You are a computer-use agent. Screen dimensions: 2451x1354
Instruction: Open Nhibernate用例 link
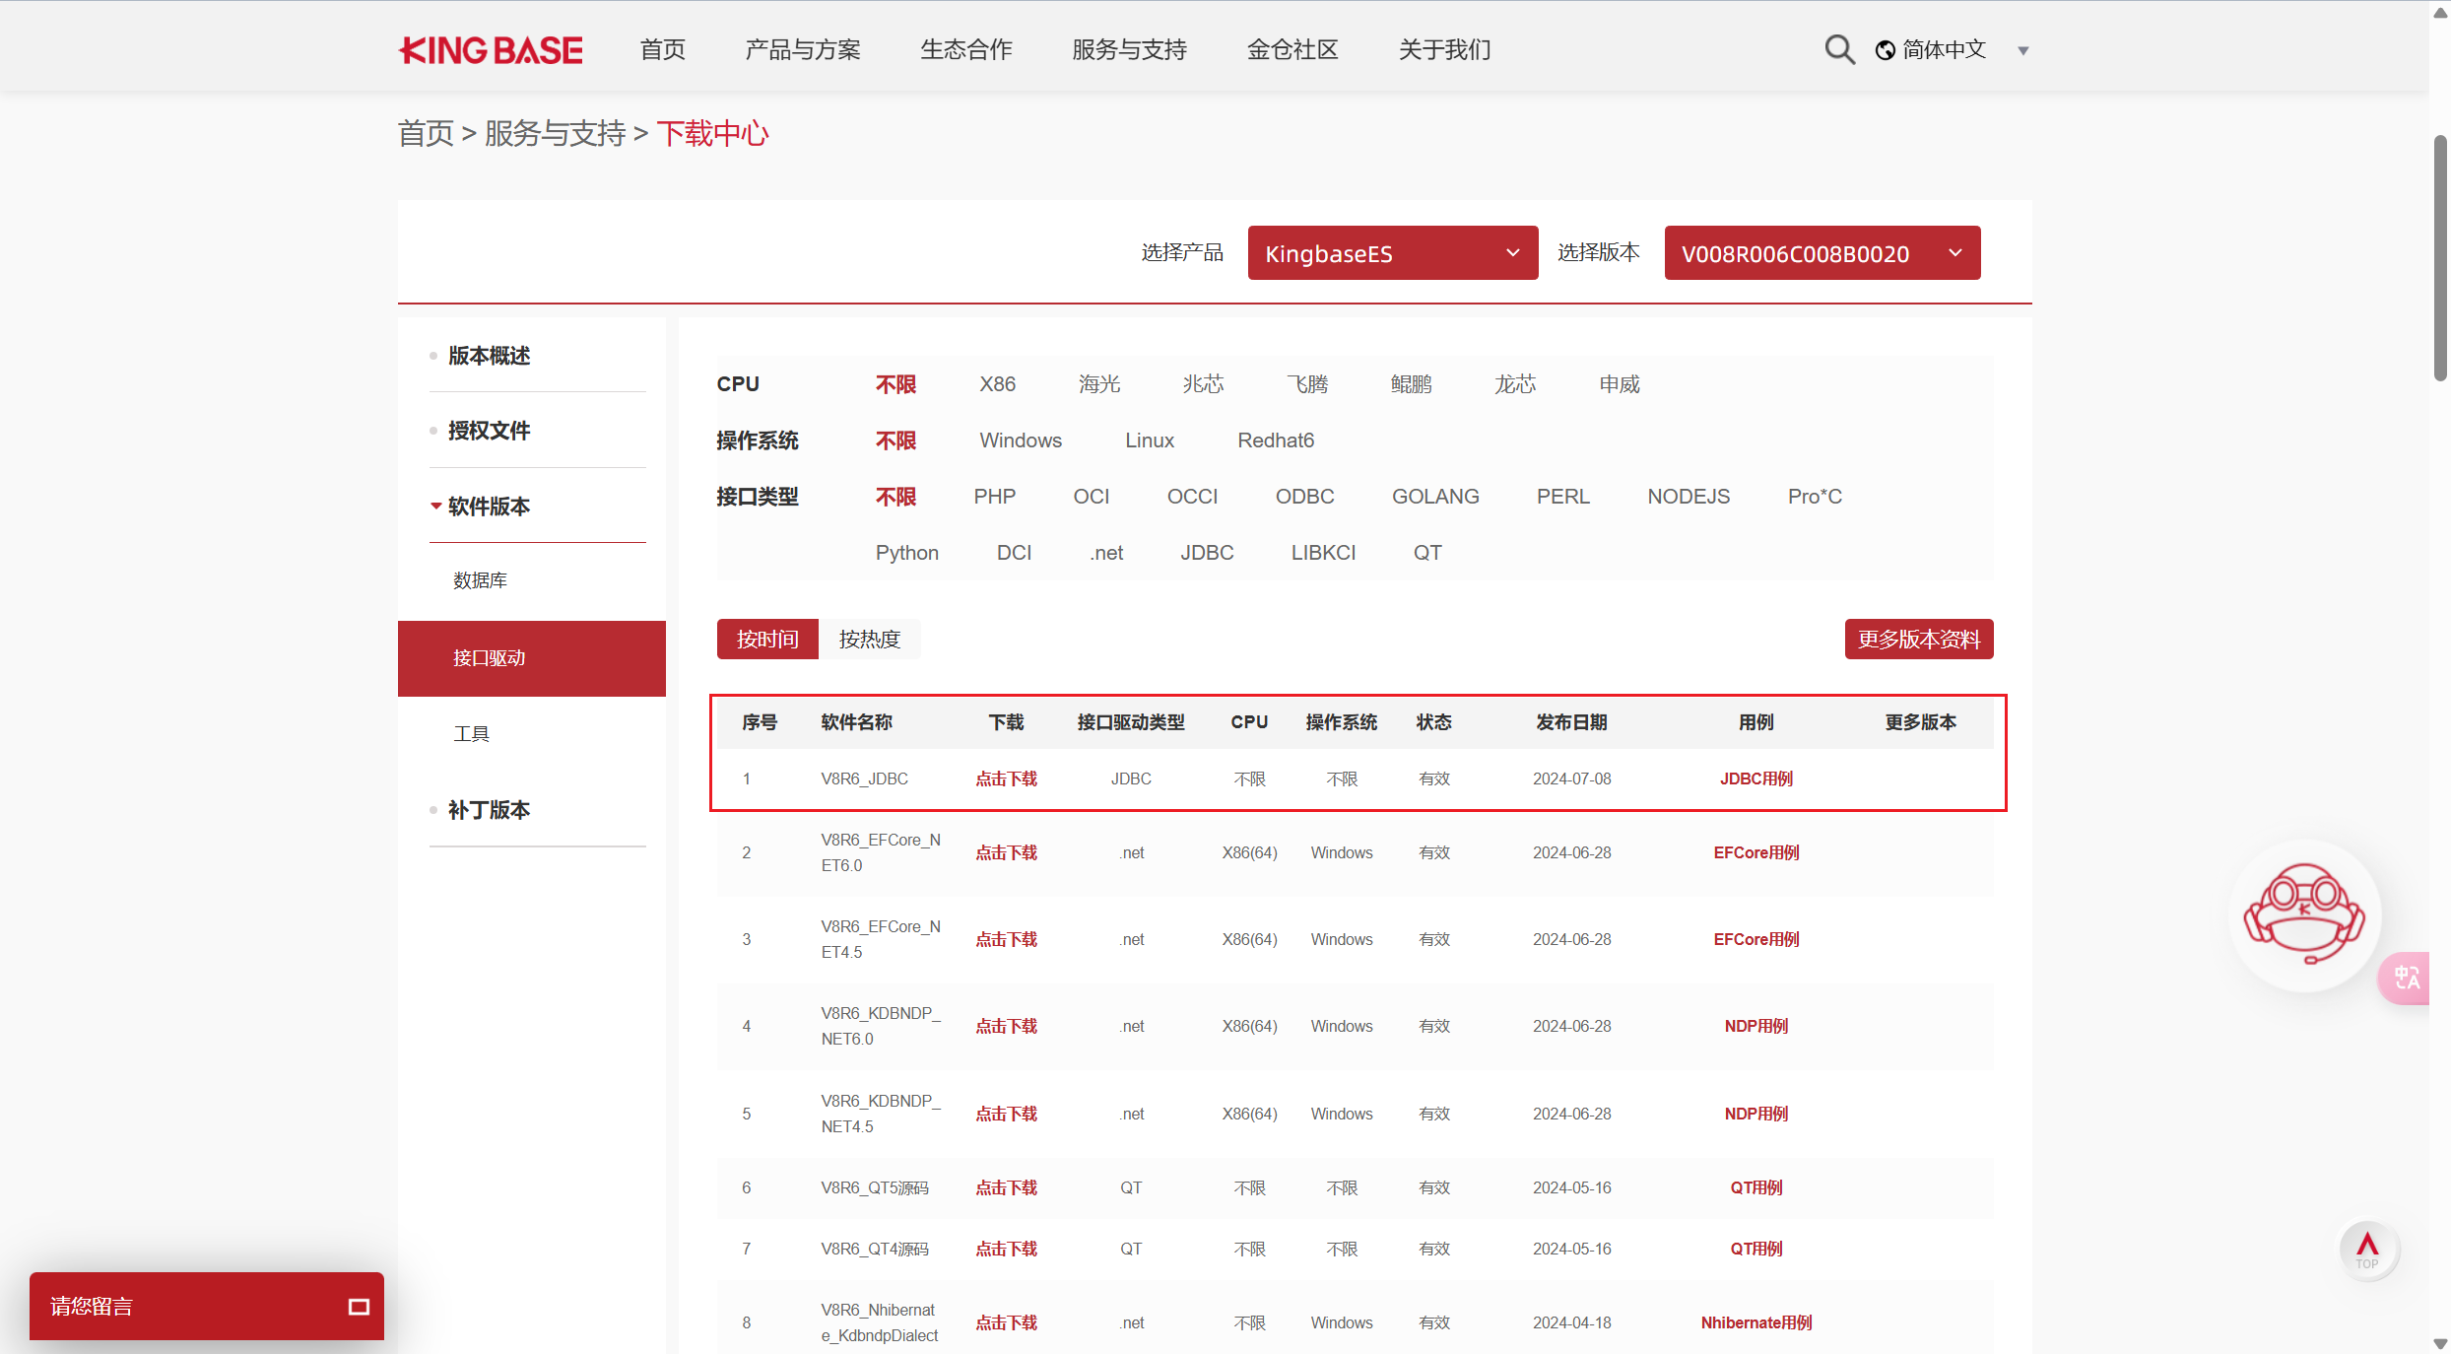pyautogui.click(x=1755, y=1322)
